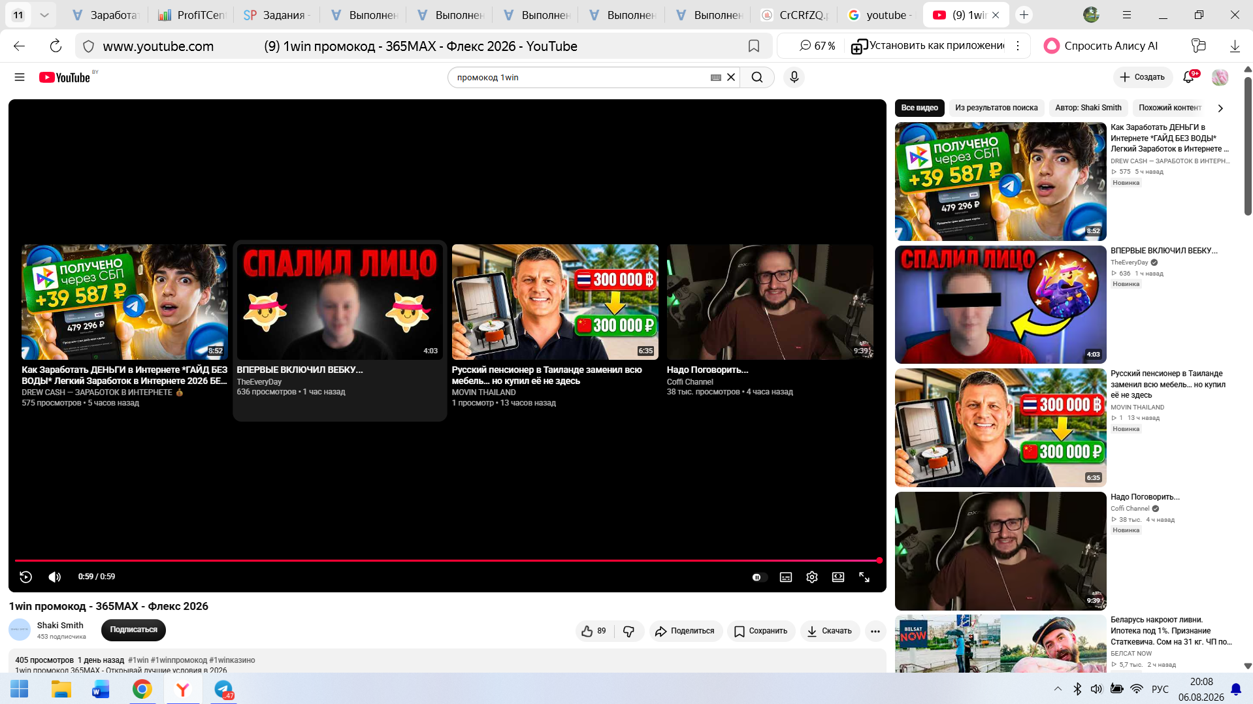Open the YouTube guide hamburger menu
1253x704 pixels.
[20, 77]
